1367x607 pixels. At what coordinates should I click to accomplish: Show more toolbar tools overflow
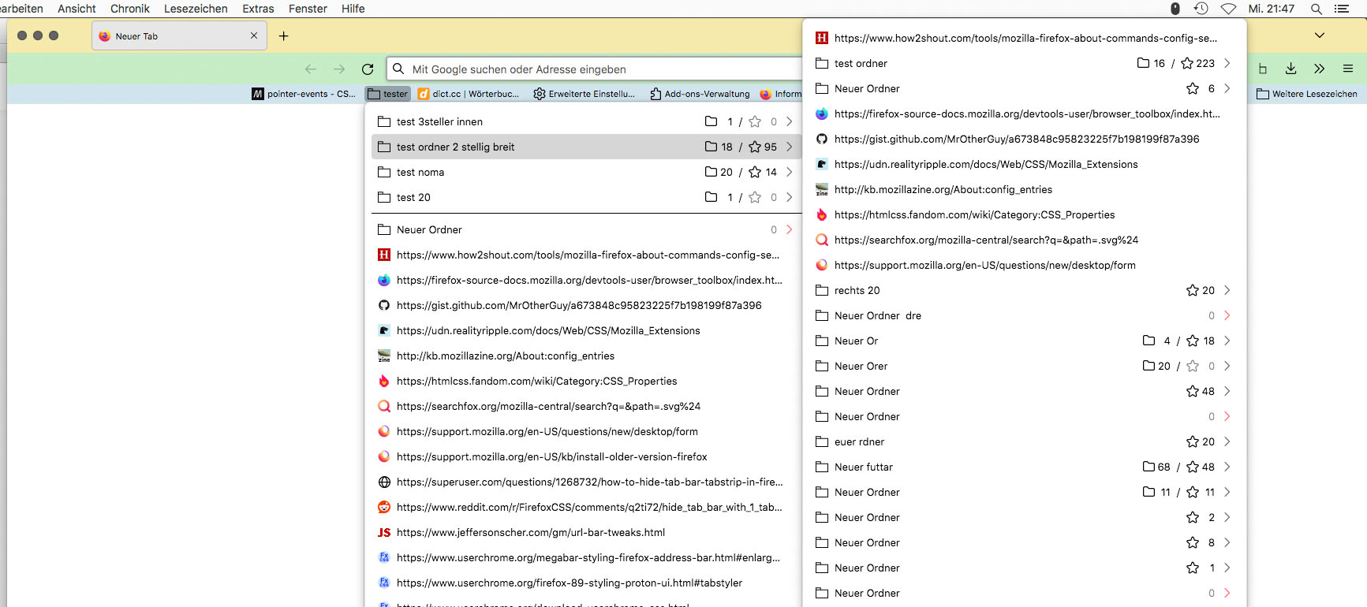pyautogui.click(x=1319, y=69)
